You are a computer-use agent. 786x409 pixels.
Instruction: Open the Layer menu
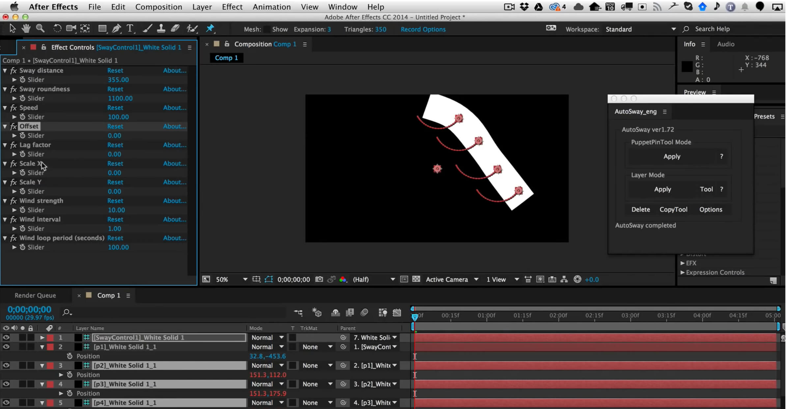coord(202,7)
